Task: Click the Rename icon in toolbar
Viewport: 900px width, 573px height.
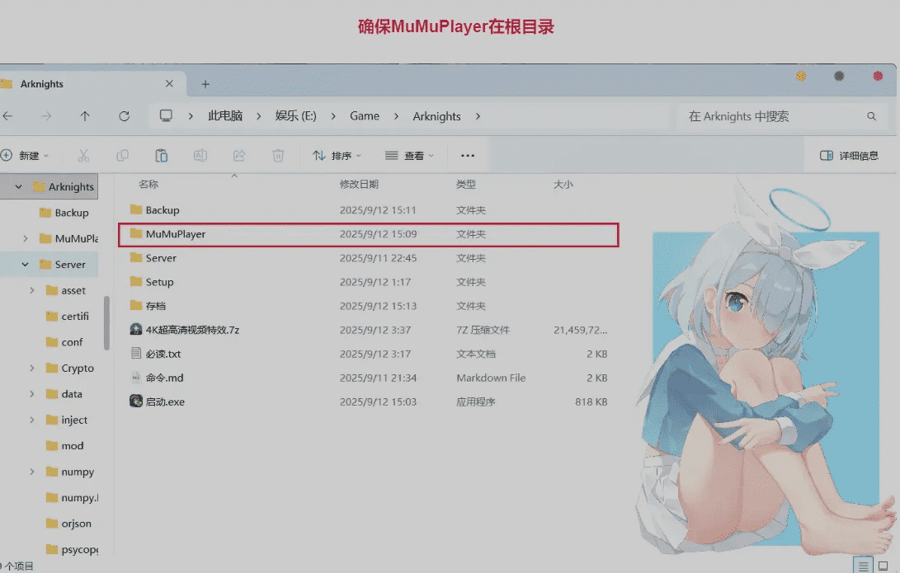Action: (x=200, y=156)
